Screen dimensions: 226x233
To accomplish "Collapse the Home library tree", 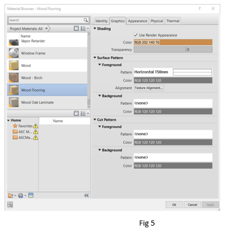I will coord(9,120).
